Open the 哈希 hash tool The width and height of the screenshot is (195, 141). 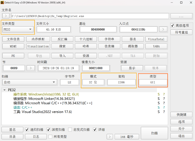86,46
